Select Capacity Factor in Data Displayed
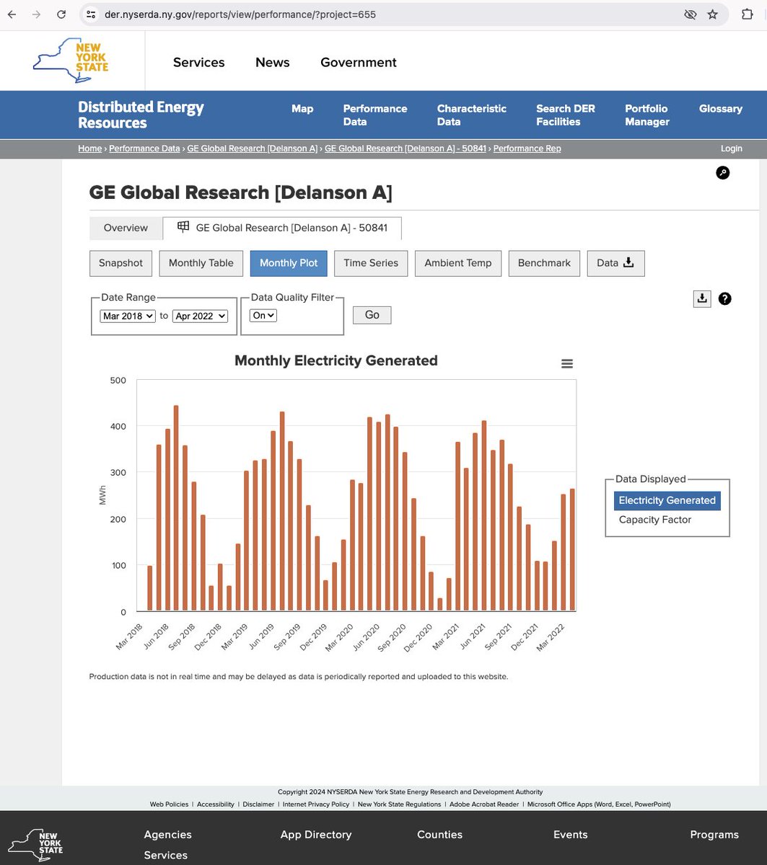Image resolution: width=767 pixels, height=865 pixels. tap(655, 520)
